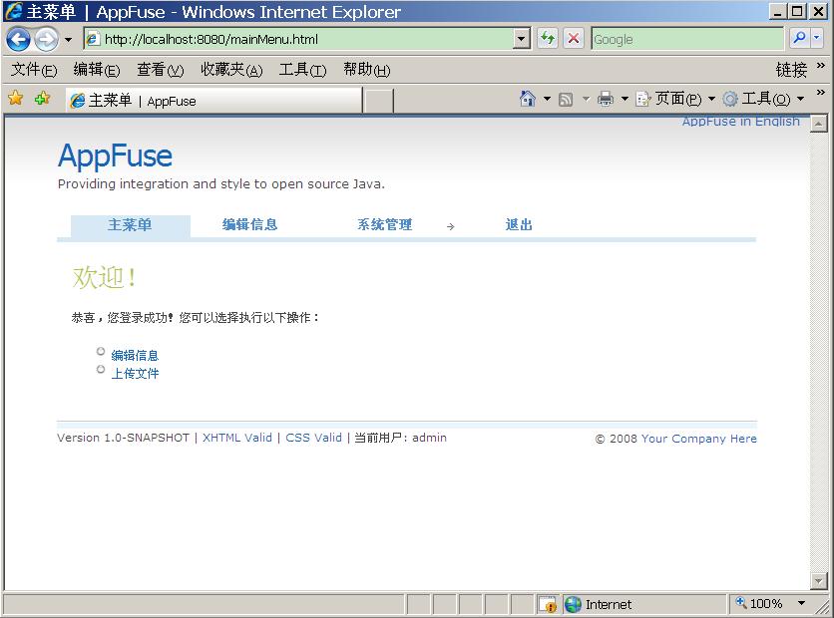Click the AppFuse in English link

(741, 122)
